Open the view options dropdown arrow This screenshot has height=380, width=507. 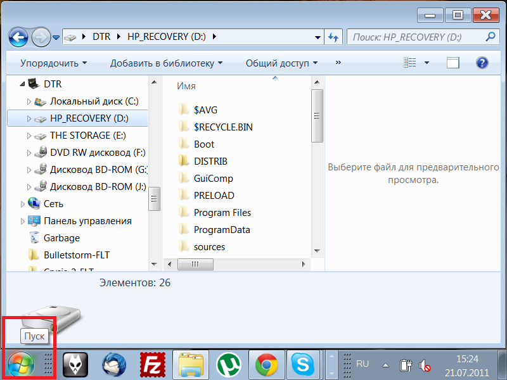click(427, 63)
